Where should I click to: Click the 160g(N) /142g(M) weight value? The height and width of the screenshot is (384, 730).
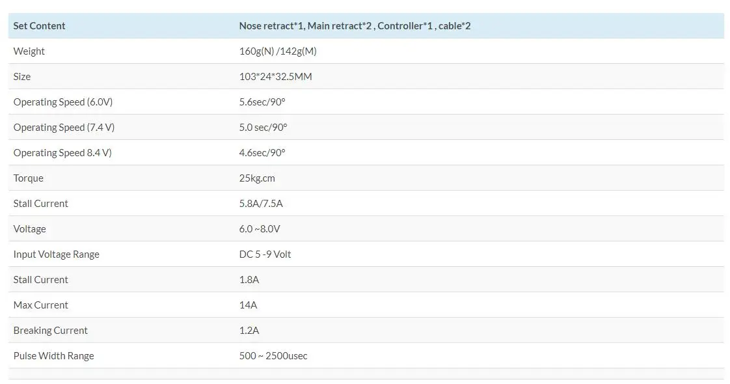278,51
